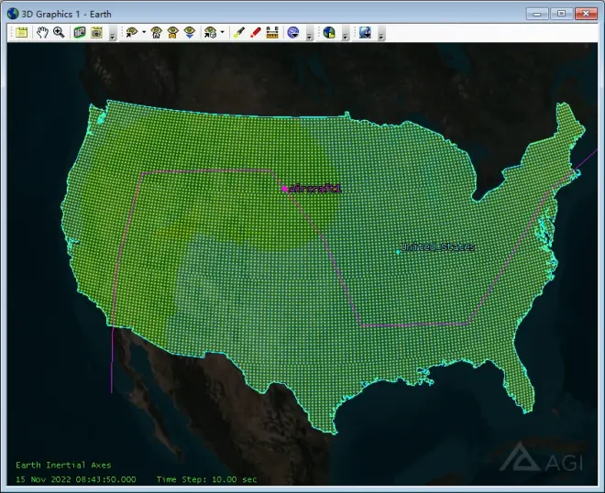The height and width of the screenshot is (493, 605).
Task: Select the hand Grab Globe tool
Action: 42,32
